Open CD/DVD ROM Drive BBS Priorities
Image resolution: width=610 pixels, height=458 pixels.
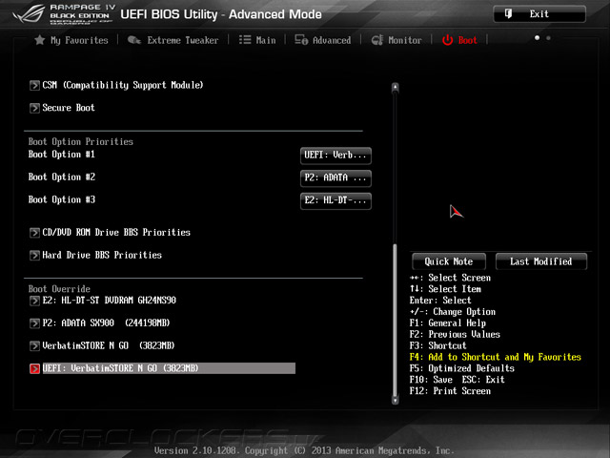tap(116, 233)
